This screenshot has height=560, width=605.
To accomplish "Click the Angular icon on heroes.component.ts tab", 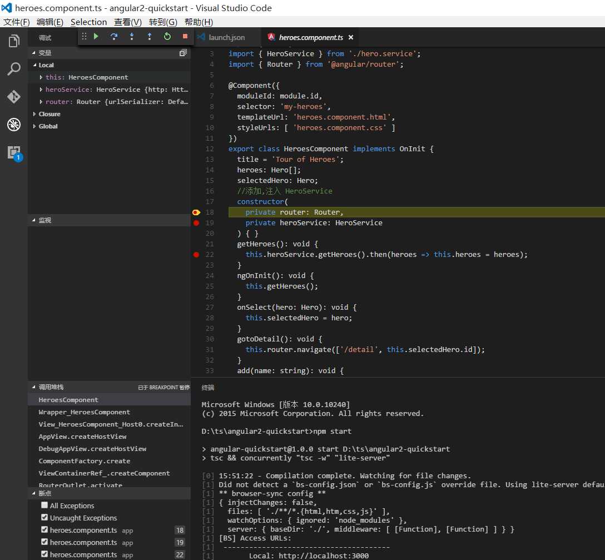I will (x=271, y=37).
